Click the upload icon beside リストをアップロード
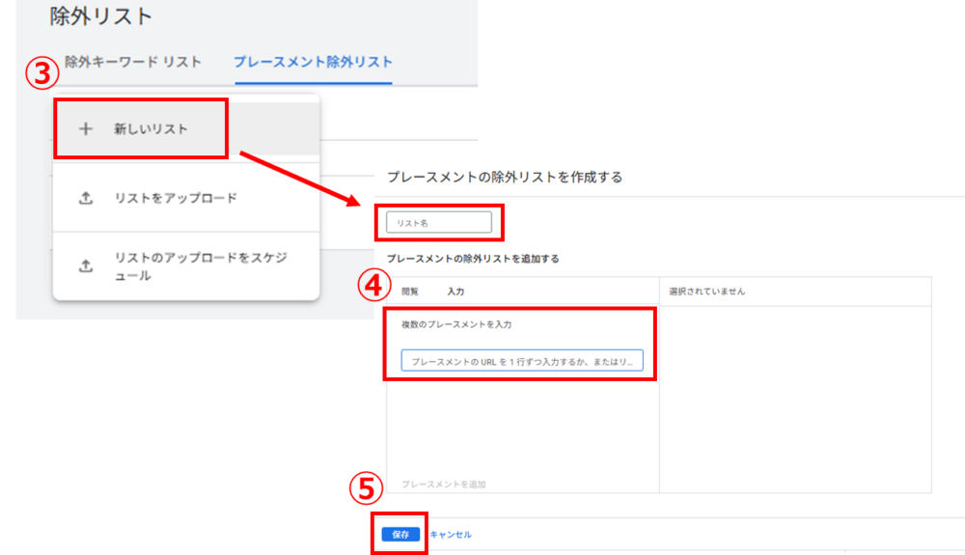The height and width of the screenshot is (555, 965). 85,198
